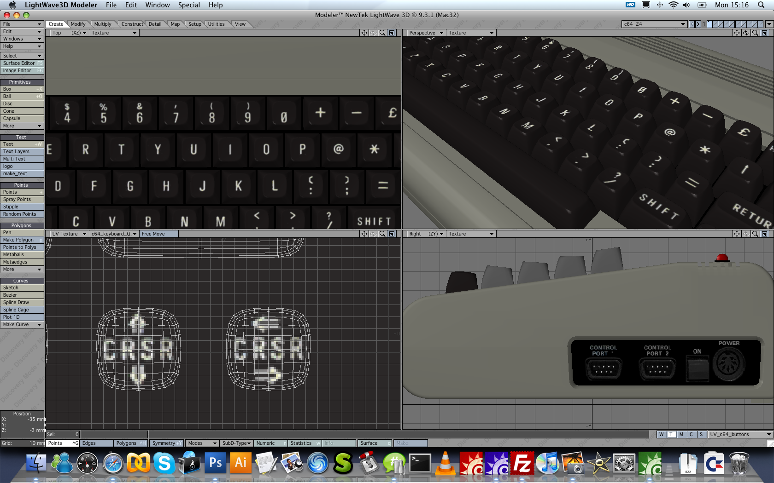The height and width of the screenshot is (483, 774).
Task: Click the zoom magnifier in the Perspective viewport
Action: (x=755, y=33)
